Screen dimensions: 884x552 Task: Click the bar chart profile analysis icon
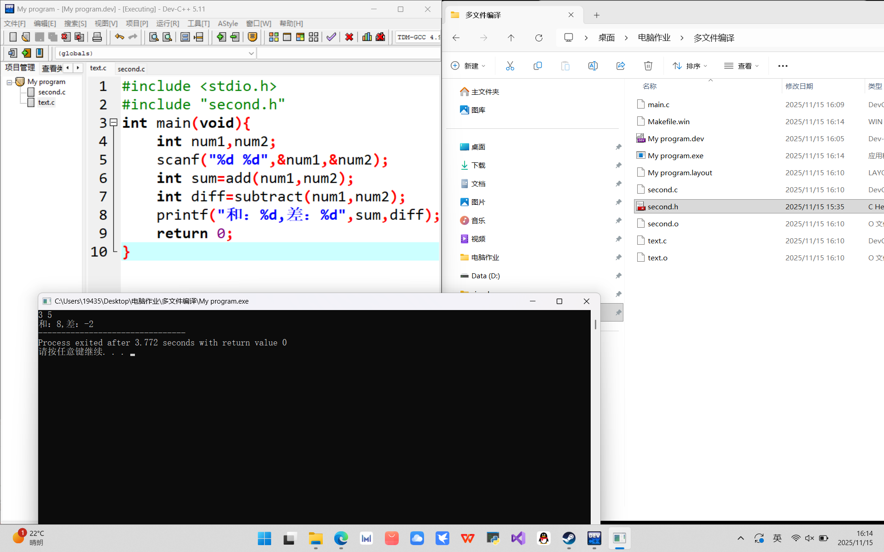tap(367, 37)
